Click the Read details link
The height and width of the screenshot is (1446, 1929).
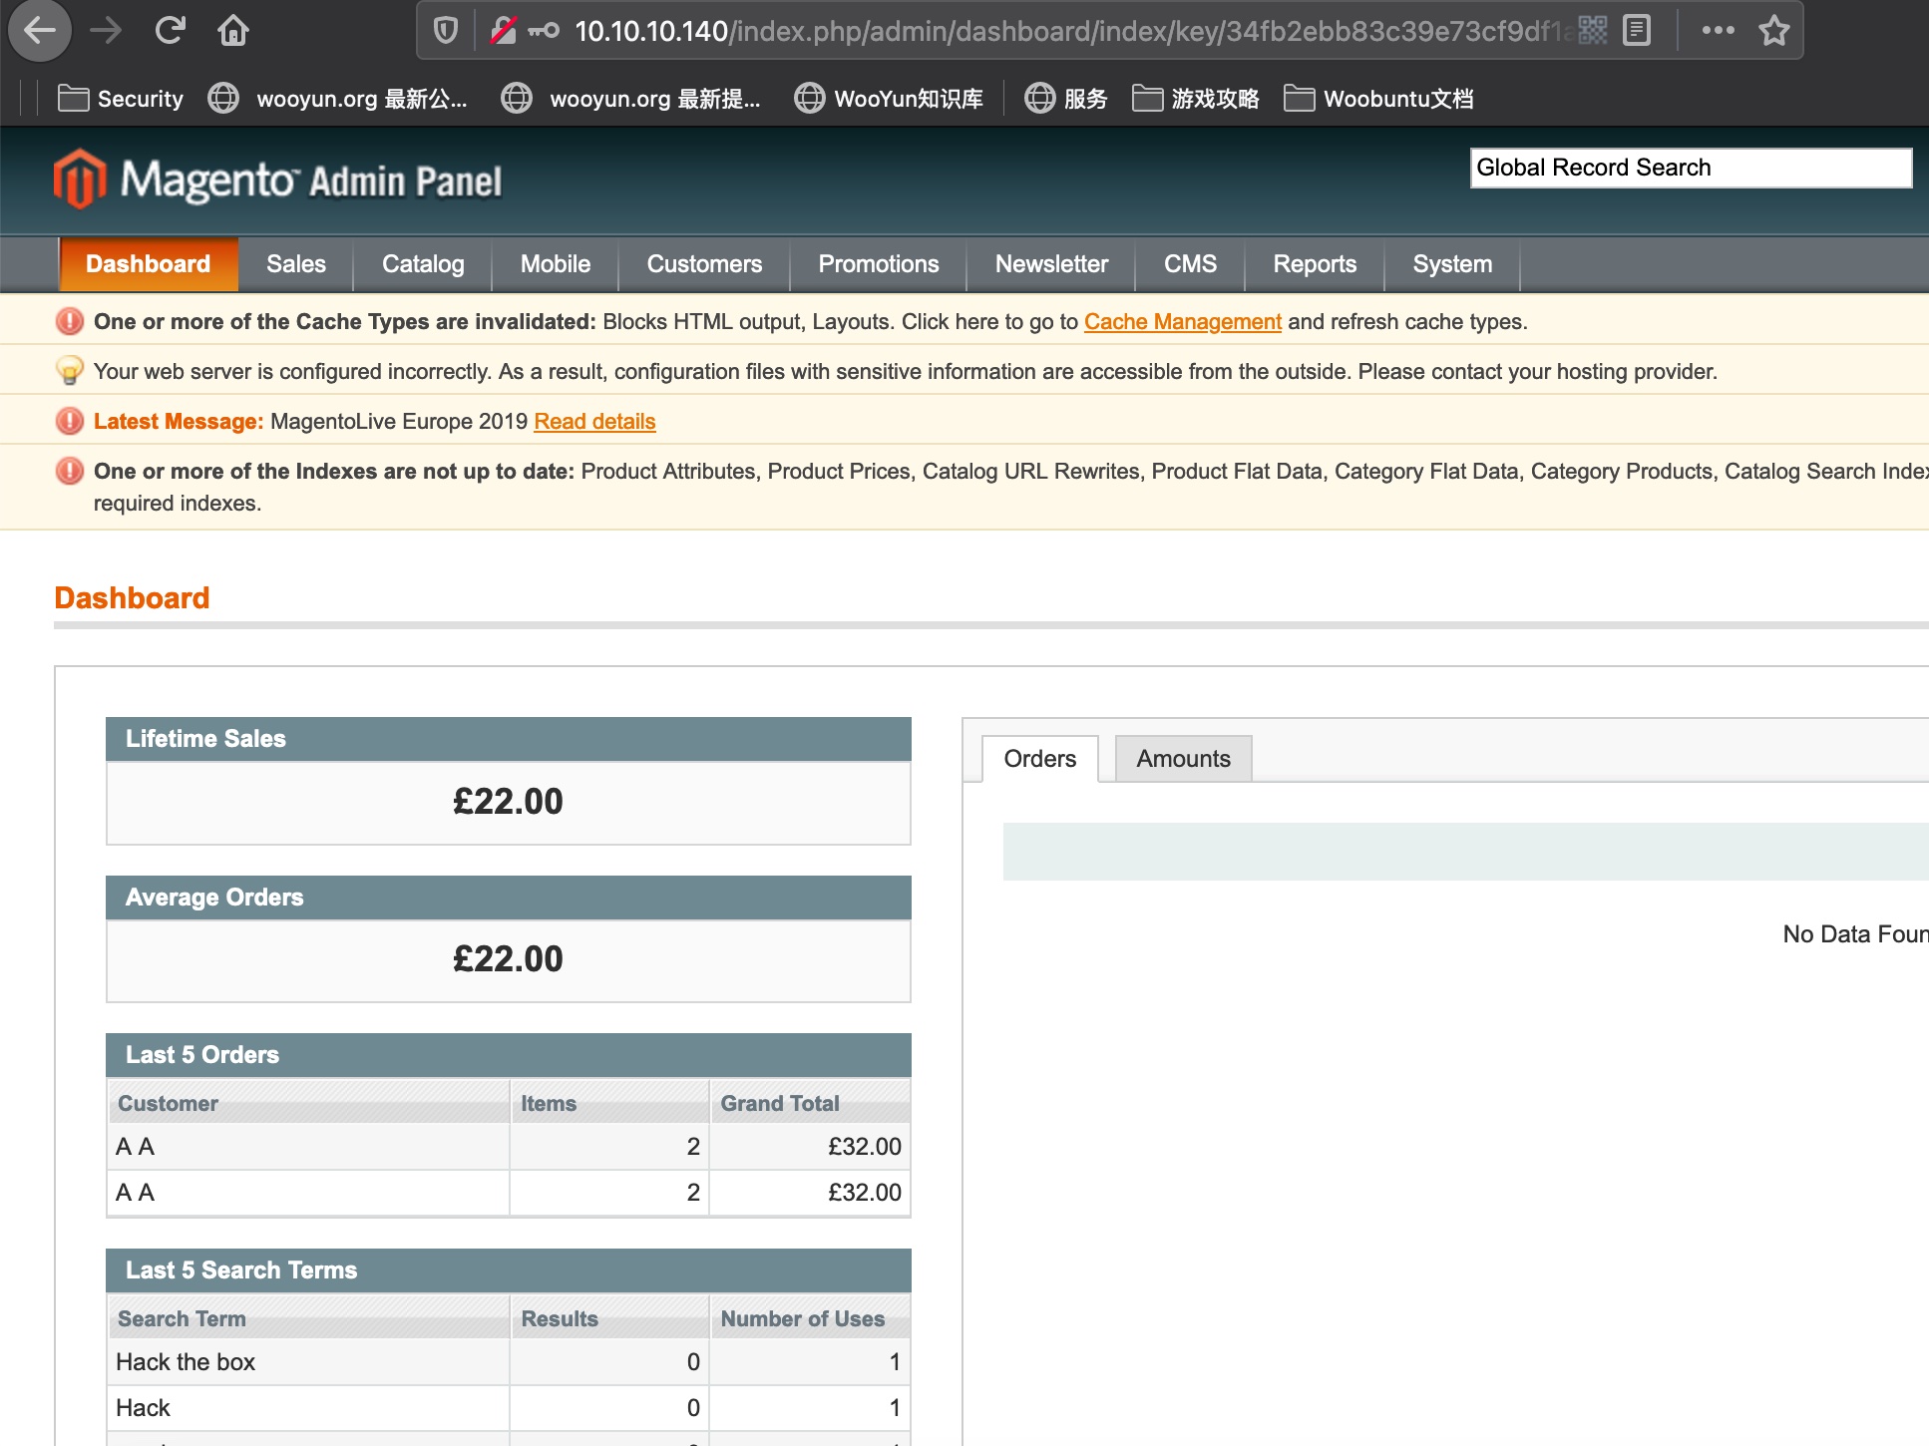pyautogui.click(x=594, y=422)
